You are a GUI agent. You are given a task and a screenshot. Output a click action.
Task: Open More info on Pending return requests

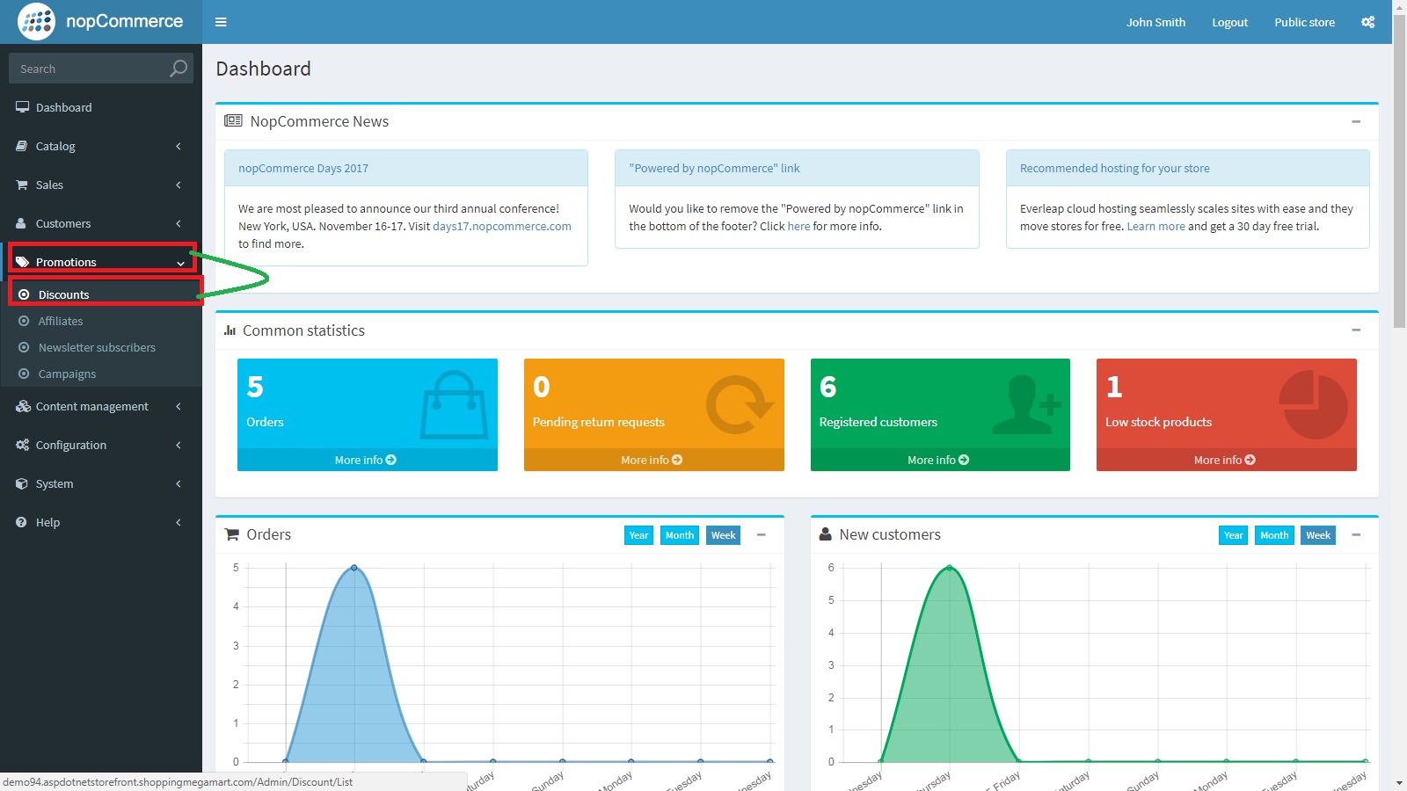[653, 460]
